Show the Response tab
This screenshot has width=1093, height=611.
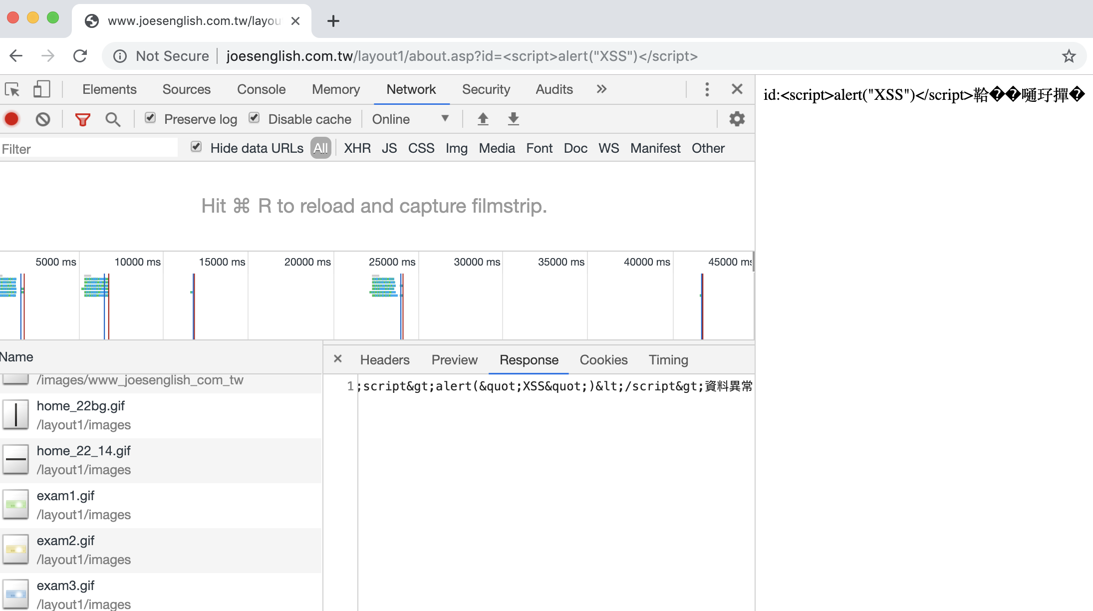(x=529, y=360)
